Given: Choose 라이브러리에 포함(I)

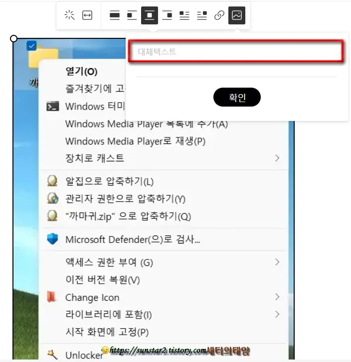Looking at the screenshot, I should click(x=109, y=315).
